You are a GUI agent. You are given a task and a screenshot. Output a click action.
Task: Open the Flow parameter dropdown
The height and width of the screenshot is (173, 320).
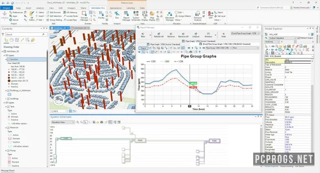pos(246,48)
